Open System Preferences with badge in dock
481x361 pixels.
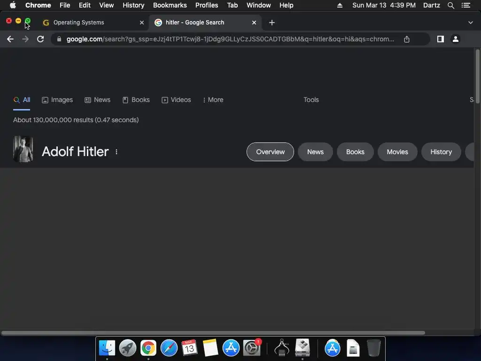tap(252, 348)
